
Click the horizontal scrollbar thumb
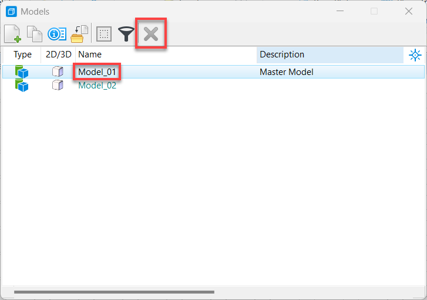pos(114,292)
